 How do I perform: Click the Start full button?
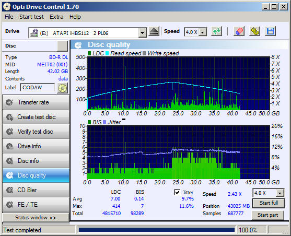coord(269,203)
